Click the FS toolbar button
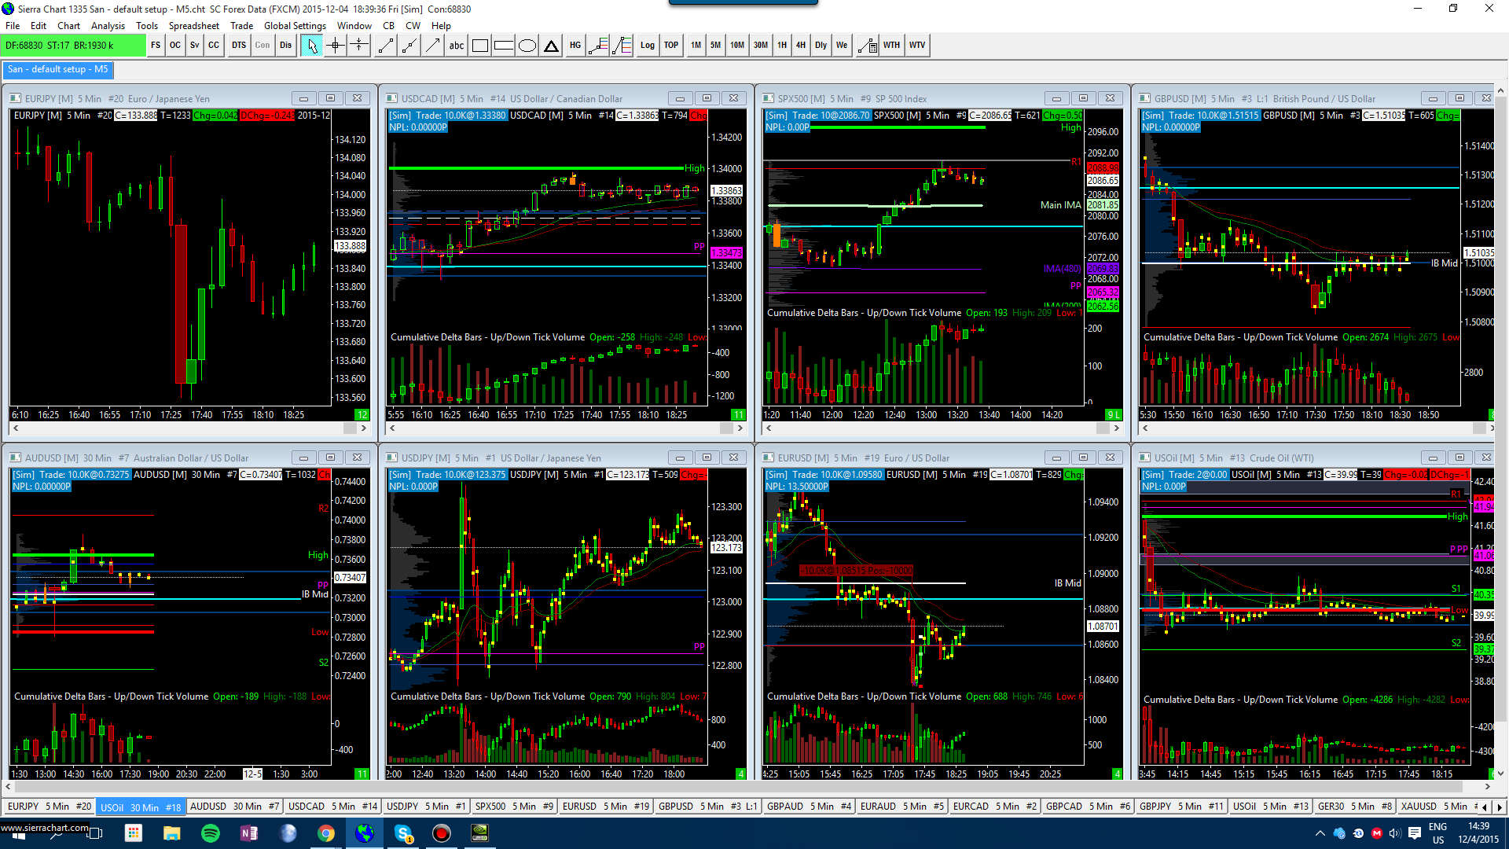1509x849 pixels. [156, 46]
